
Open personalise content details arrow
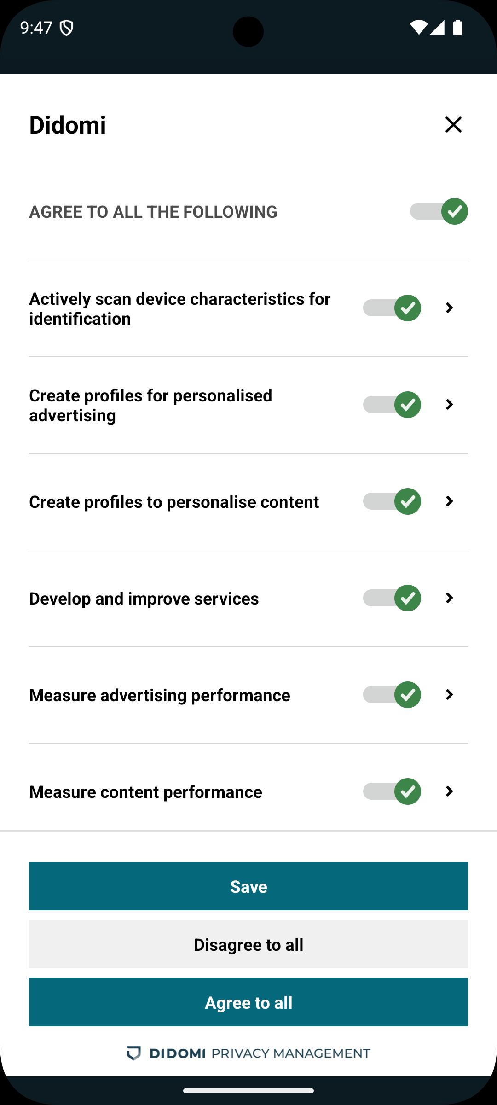[x=450, y=501]
